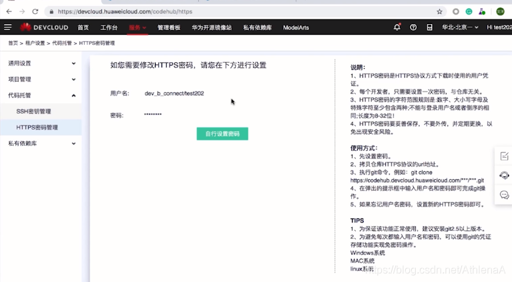Viewport: 512px width, 282px height.
Task: Open the help question mark icon
Action: point(413,27)
